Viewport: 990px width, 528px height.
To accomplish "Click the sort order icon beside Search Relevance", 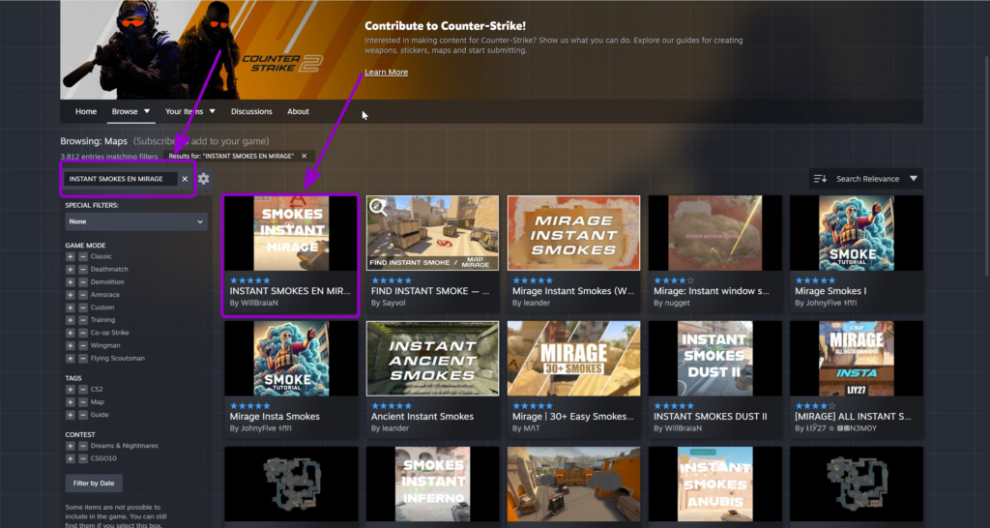I will click(820, 179).
